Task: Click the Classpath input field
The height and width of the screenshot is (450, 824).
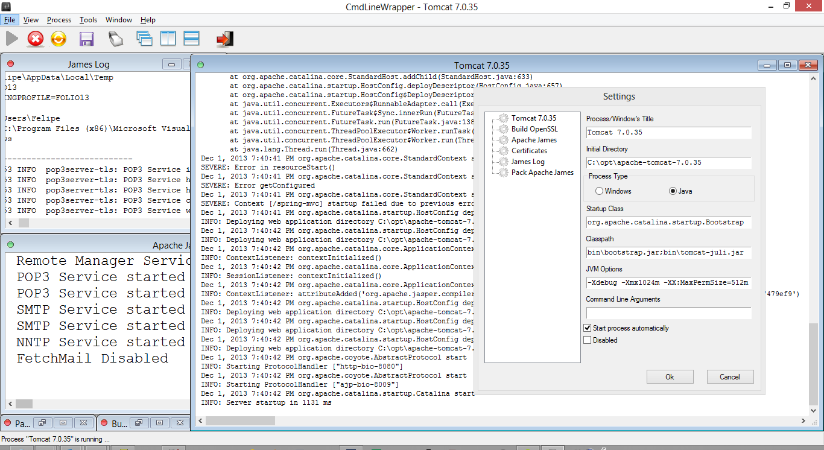Action: point(669,252)
